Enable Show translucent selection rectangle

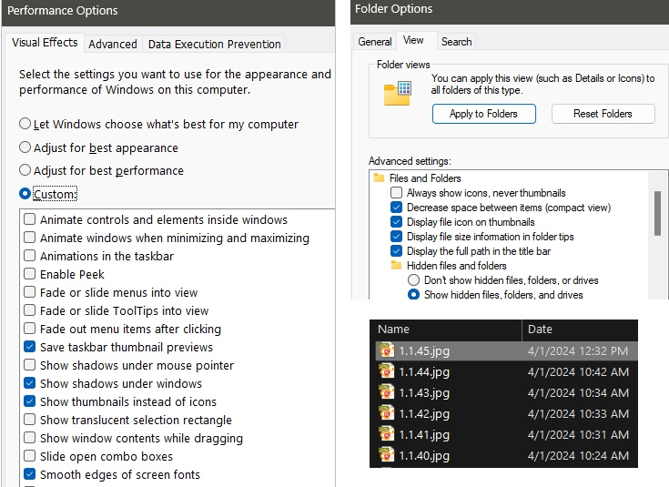pos(29,420)
